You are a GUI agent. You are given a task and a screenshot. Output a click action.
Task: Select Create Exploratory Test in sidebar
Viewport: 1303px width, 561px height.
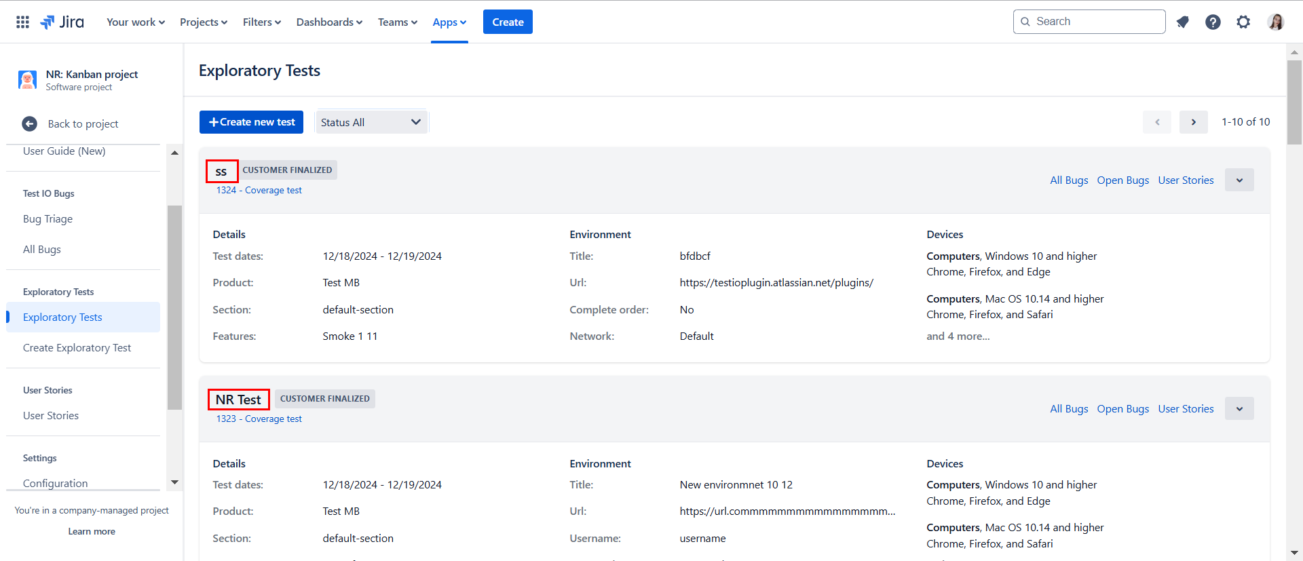(x=77, y=348)
